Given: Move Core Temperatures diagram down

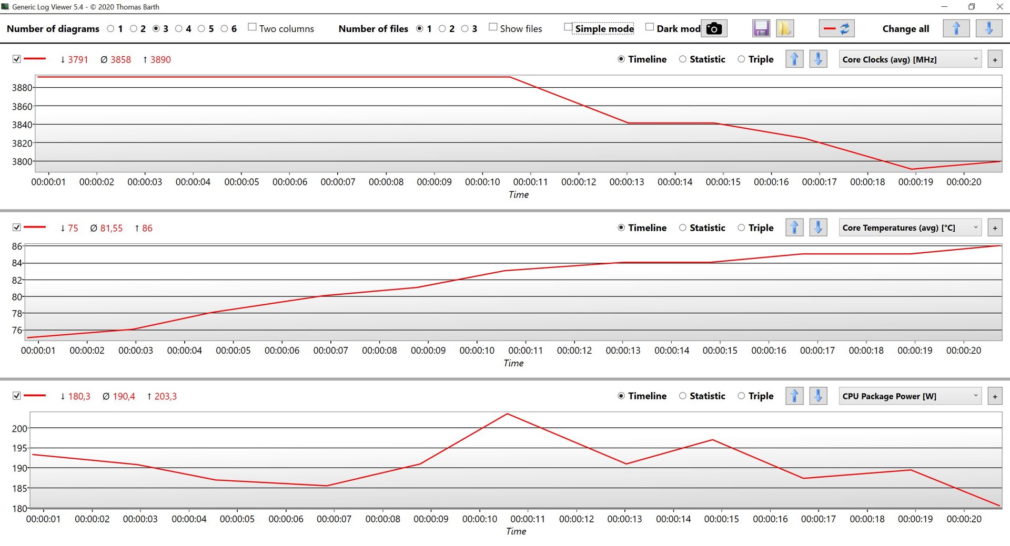Looking at the screenshot, I should (818, 228).
